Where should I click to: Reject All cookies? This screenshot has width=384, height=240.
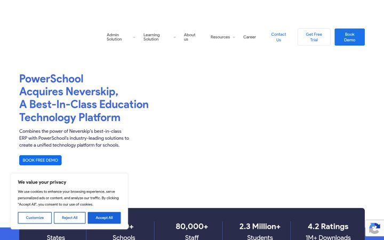pyautogui.click(x=69, y=218)
